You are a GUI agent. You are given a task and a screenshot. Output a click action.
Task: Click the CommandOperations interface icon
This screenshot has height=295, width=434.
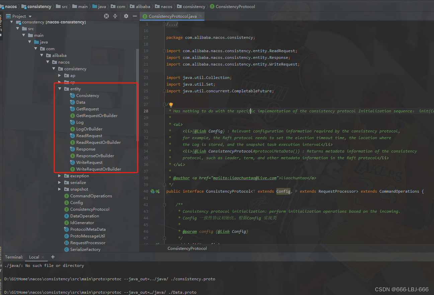67,196
